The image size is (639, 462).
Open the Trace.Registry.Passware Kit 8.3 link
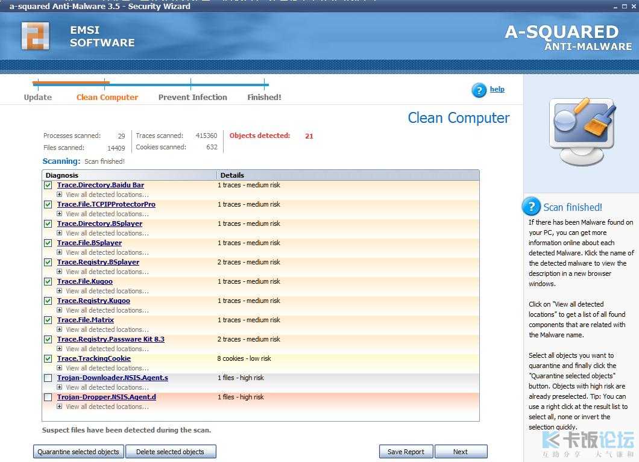pos(110,339)
